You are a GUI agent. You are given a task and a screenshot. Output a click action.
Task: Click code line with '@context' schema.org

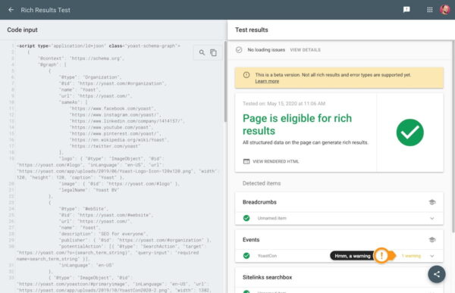click(81, 58)
